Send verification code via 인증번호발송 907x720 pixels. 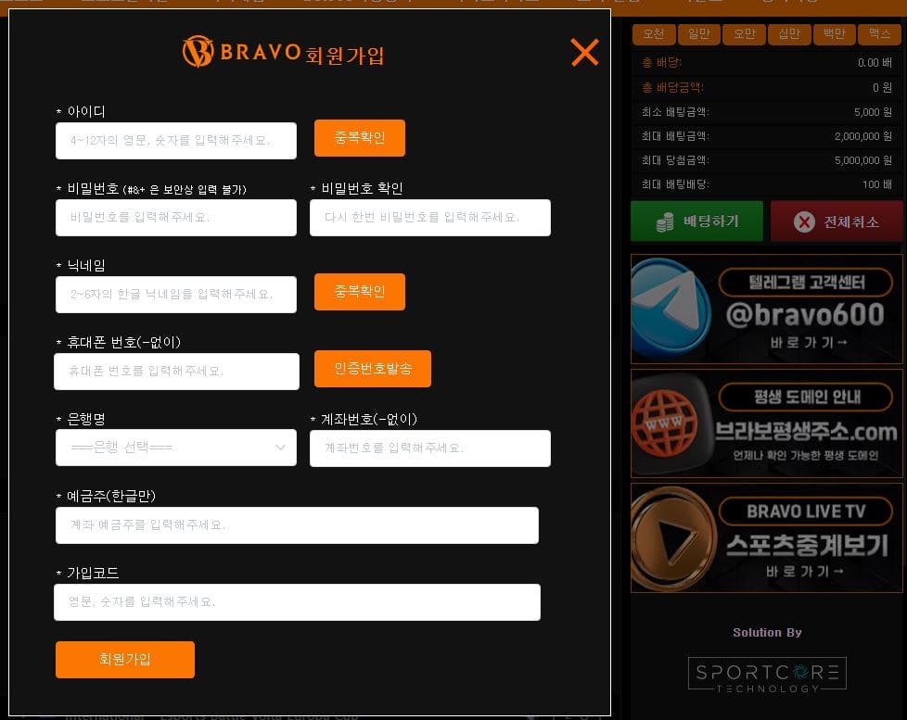tap(373, 368)
